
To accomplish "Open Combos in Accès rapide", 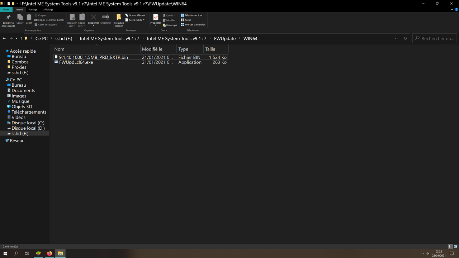I will click(x=20, y=62).
